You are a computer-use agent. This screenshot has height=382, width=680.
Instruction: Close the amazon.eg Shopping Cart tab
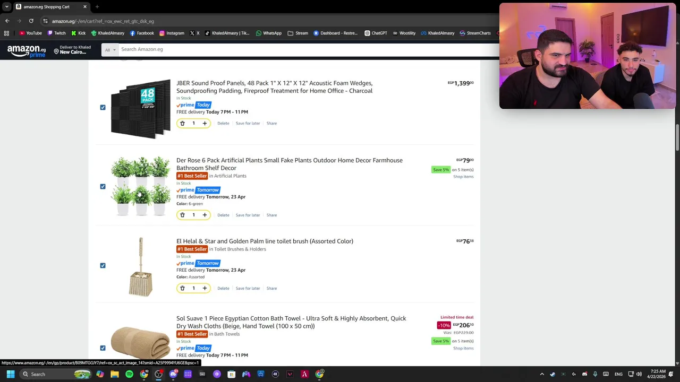(84, 7)
